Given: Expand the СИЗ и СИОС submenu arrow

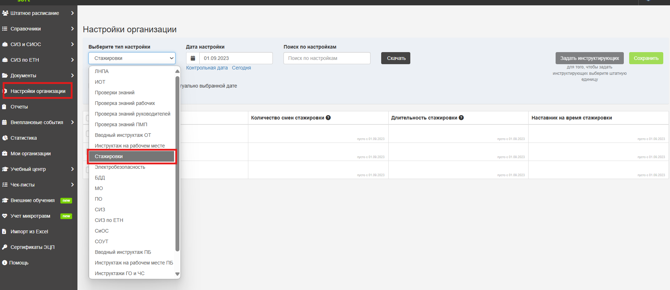Looking at the screenshot, I should pos(72,44).
